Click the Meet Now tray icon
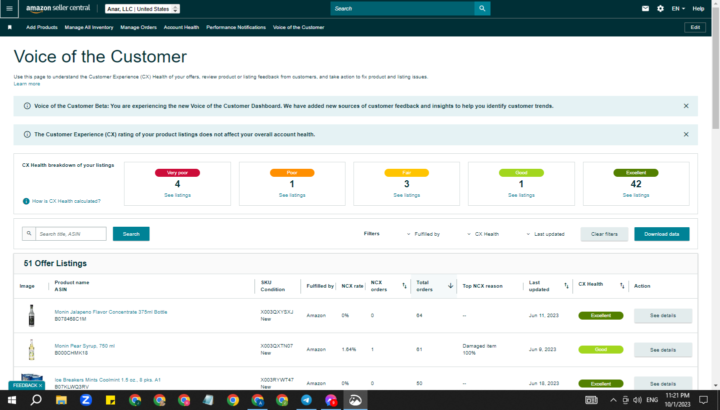The image size is (720, 410). (x=625, y=400)
